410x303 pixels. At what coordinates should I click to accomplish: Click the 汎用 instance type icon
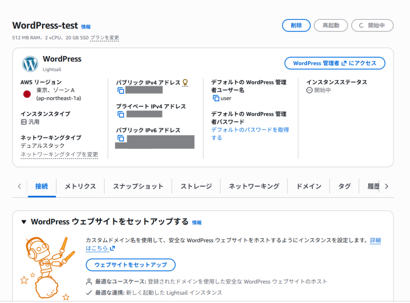point(24,122)
